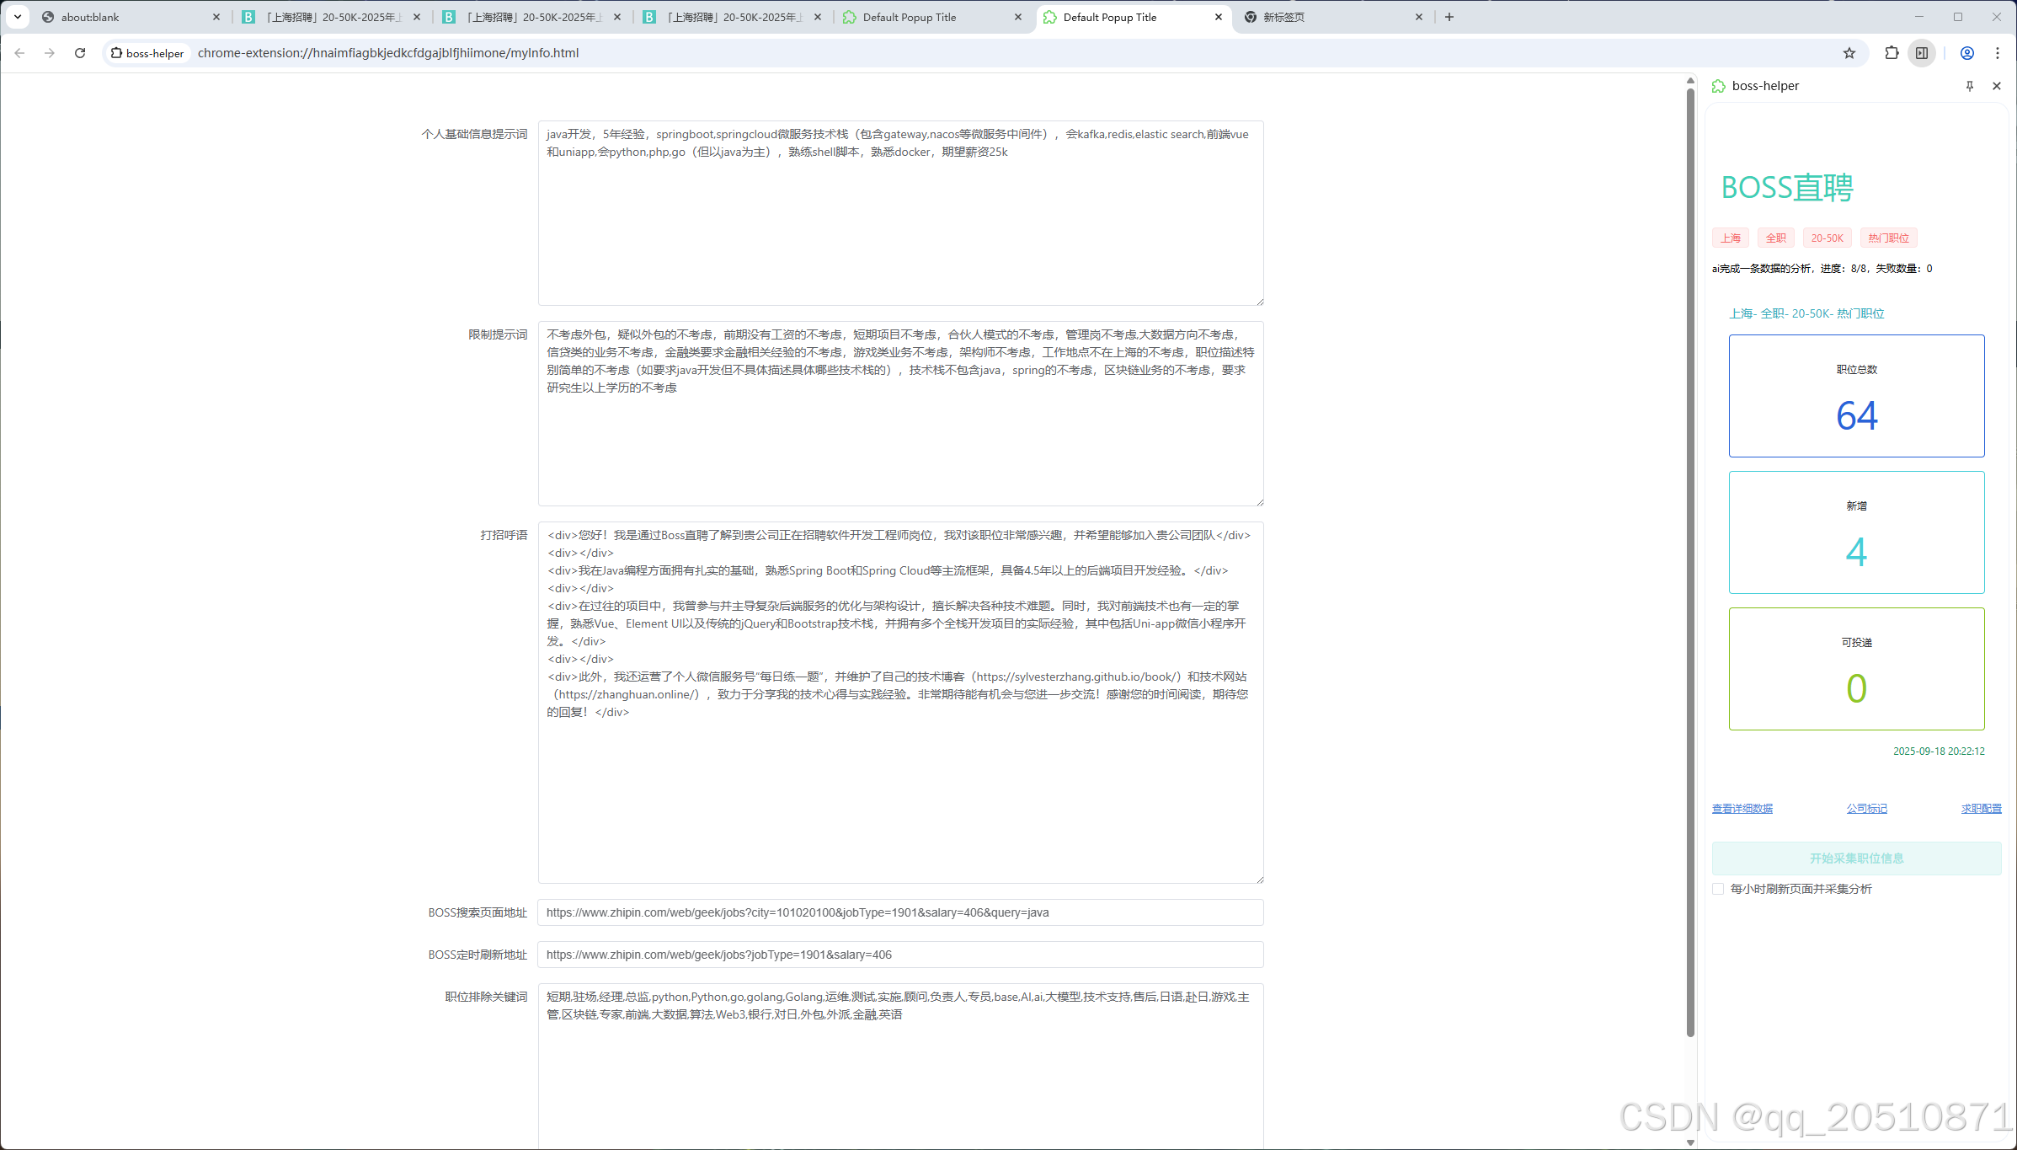2017x1150 pixels.
Task: Click the 打招呼语 text area's corner handle
Action: 1259,879
